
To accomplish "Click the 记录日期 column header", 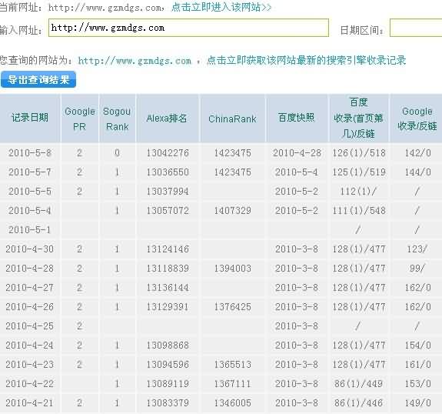I will click(x=30, y=118).
